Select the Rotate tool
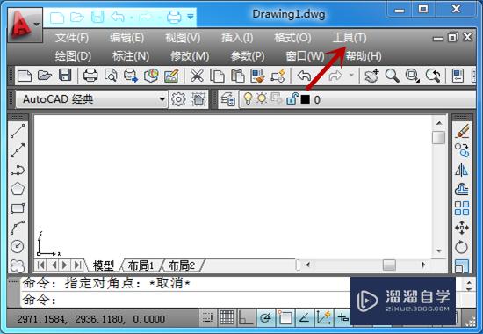This screenshot has width=483, height=334. (462, 247)
